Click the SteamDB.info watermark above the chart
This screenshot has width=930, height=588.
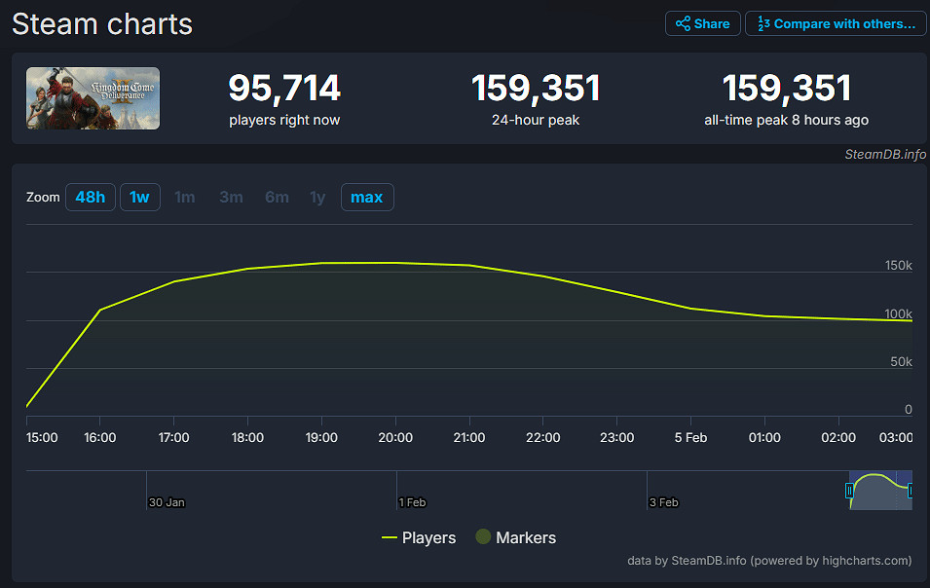[885, 154]
